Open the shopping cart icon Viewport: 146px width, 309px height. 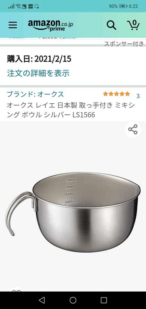pyautogui.click(x=133, y=25)
